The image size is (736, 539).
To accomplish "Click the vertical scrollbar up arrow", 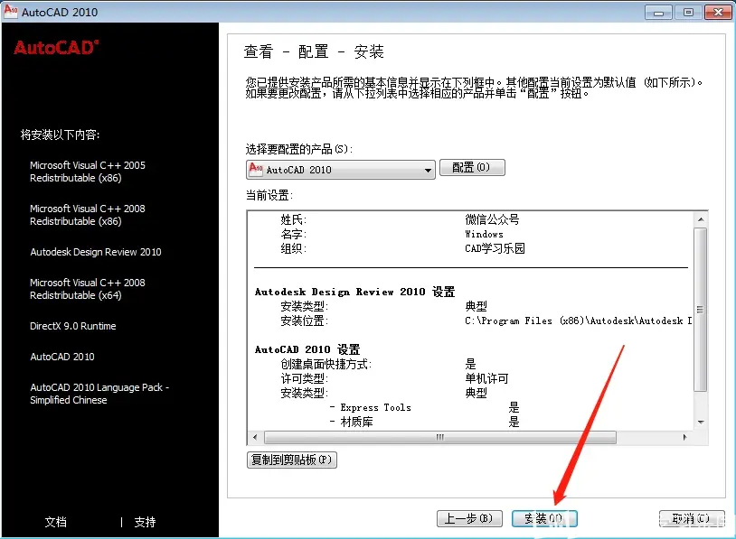I will tap(701, 219).
